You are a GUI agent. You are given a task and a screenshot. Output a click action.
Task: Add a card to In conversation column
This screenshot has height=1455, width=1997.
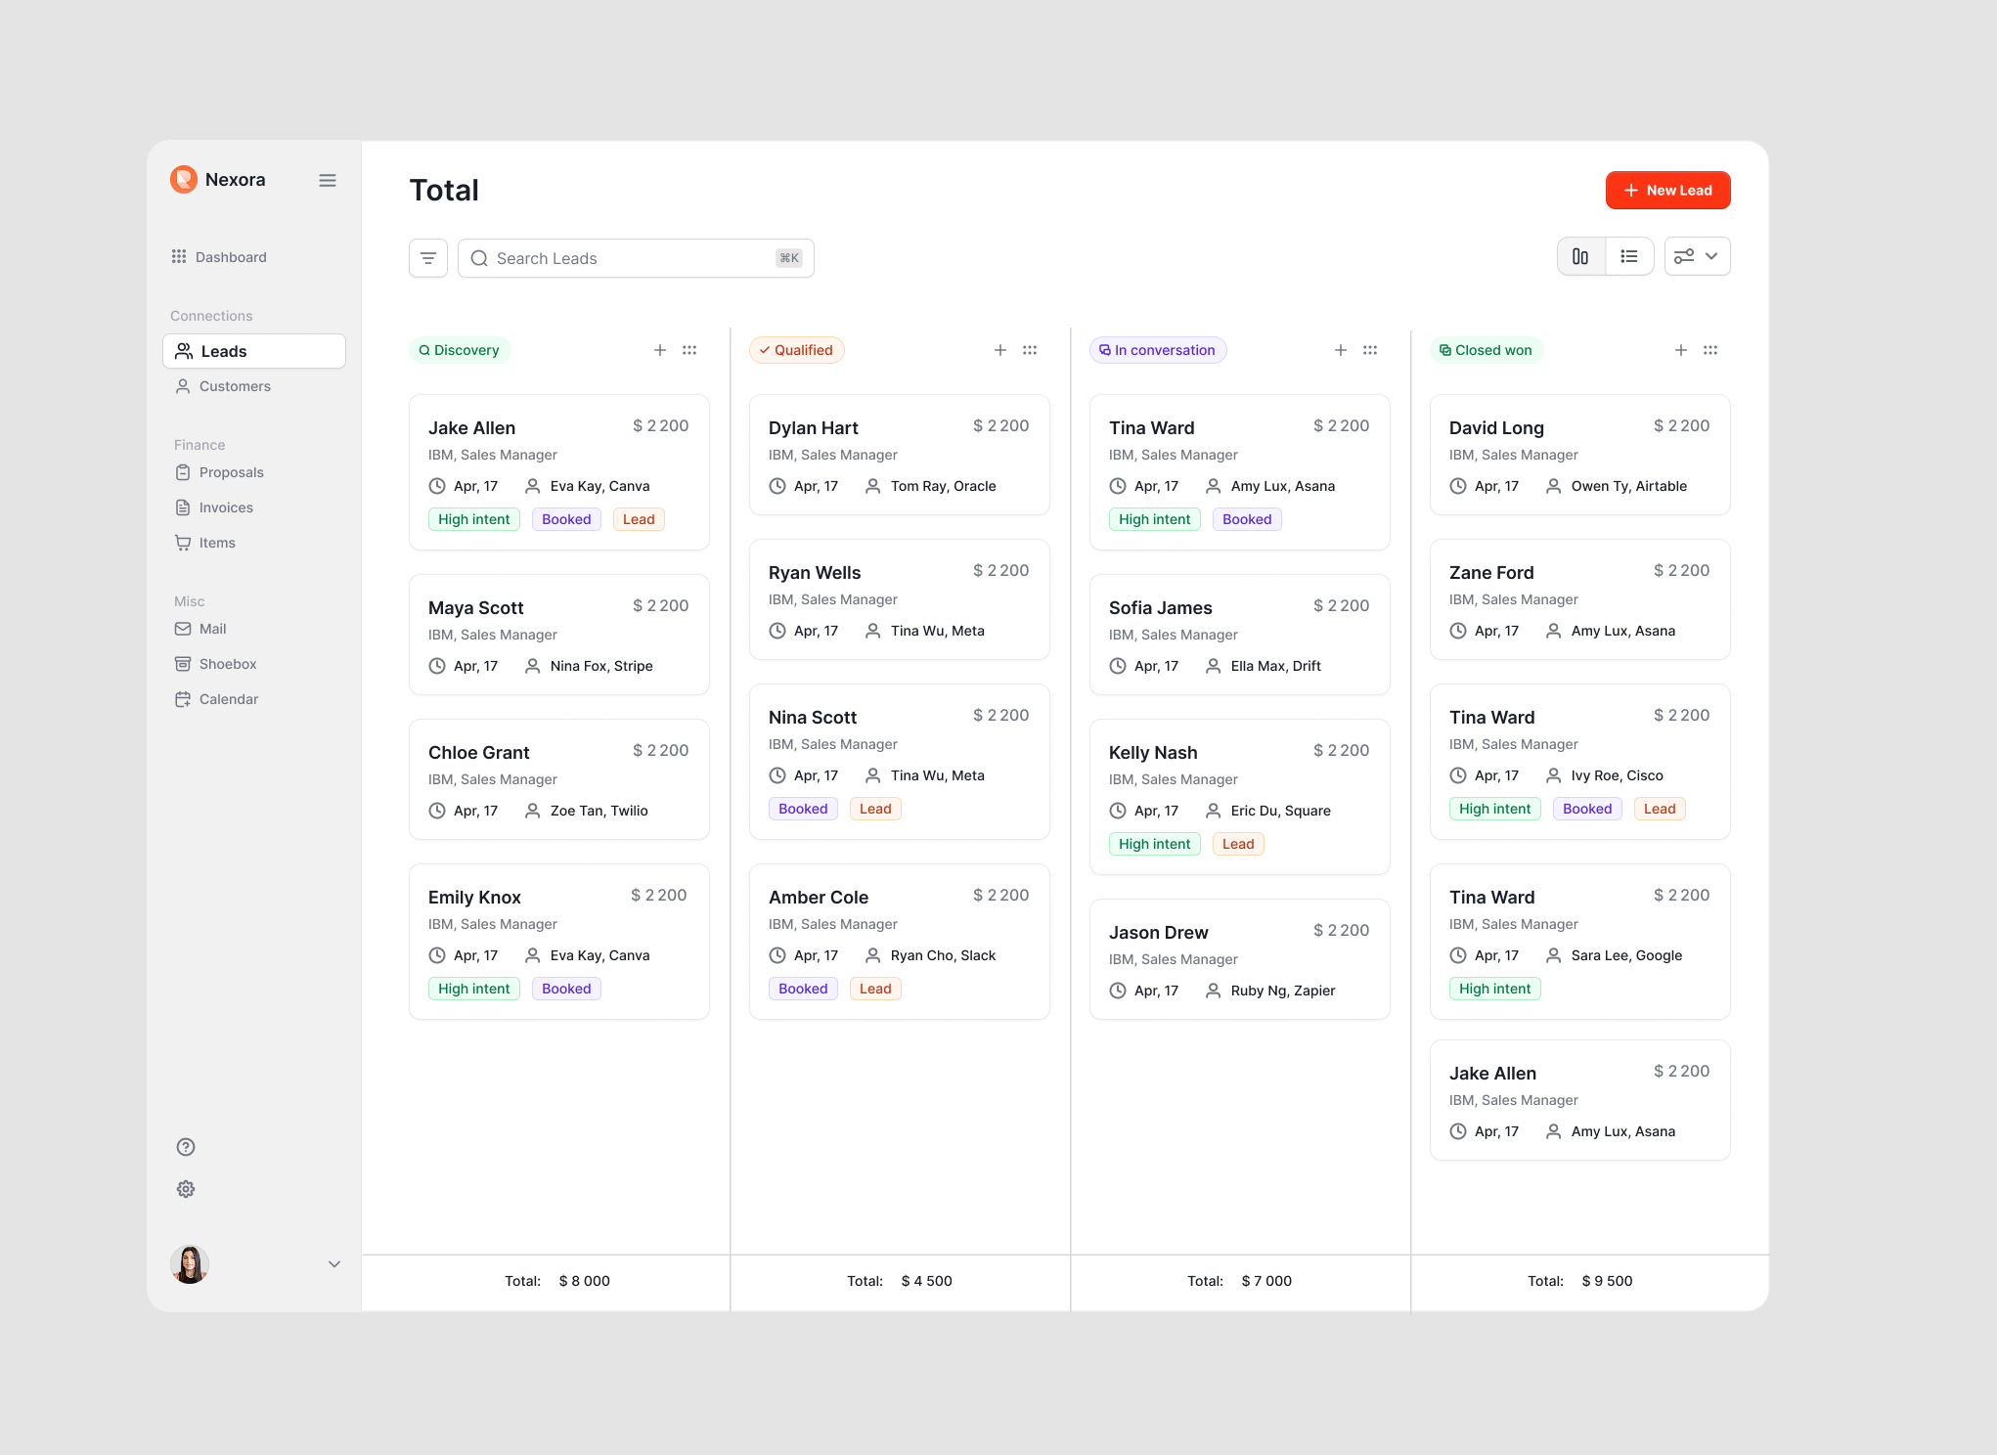point(1341,350)
